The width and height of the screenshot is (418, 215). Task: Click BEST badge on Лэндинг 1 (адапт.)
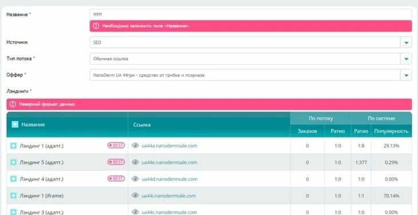pyautogui.click(x=116, y=146)
